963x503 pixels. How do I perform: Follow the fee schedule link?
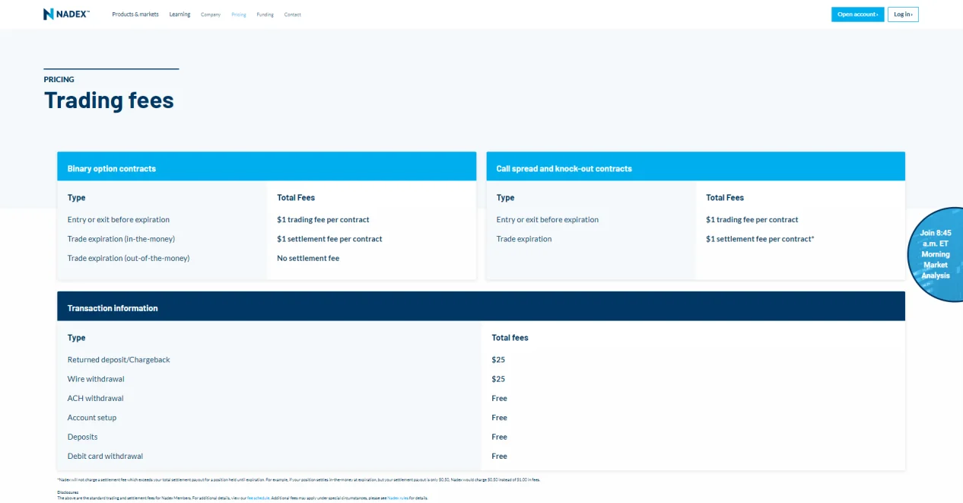coord(258,498)
